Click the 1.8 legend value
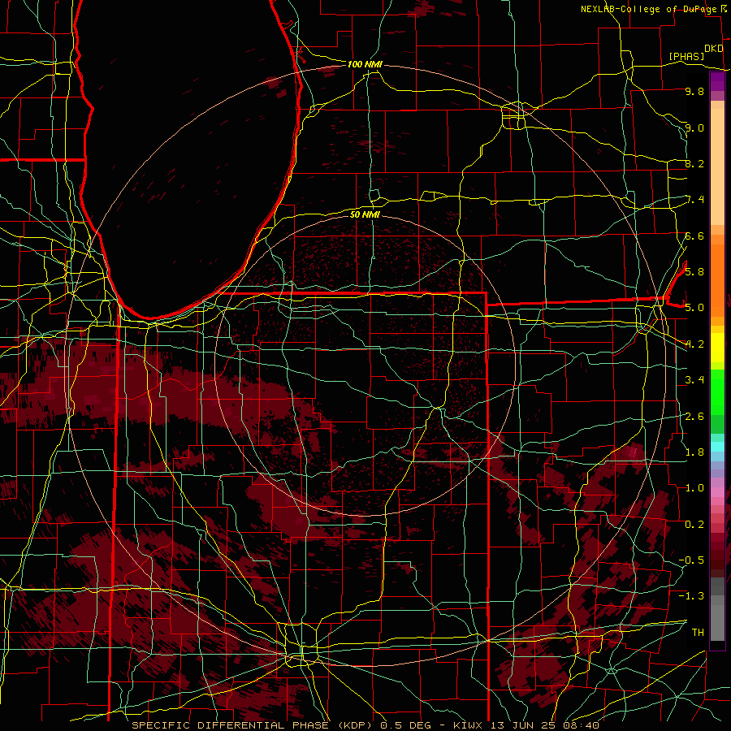Viewport: 731px width, 731px height. pyautogui.click(x=694, y=452)
